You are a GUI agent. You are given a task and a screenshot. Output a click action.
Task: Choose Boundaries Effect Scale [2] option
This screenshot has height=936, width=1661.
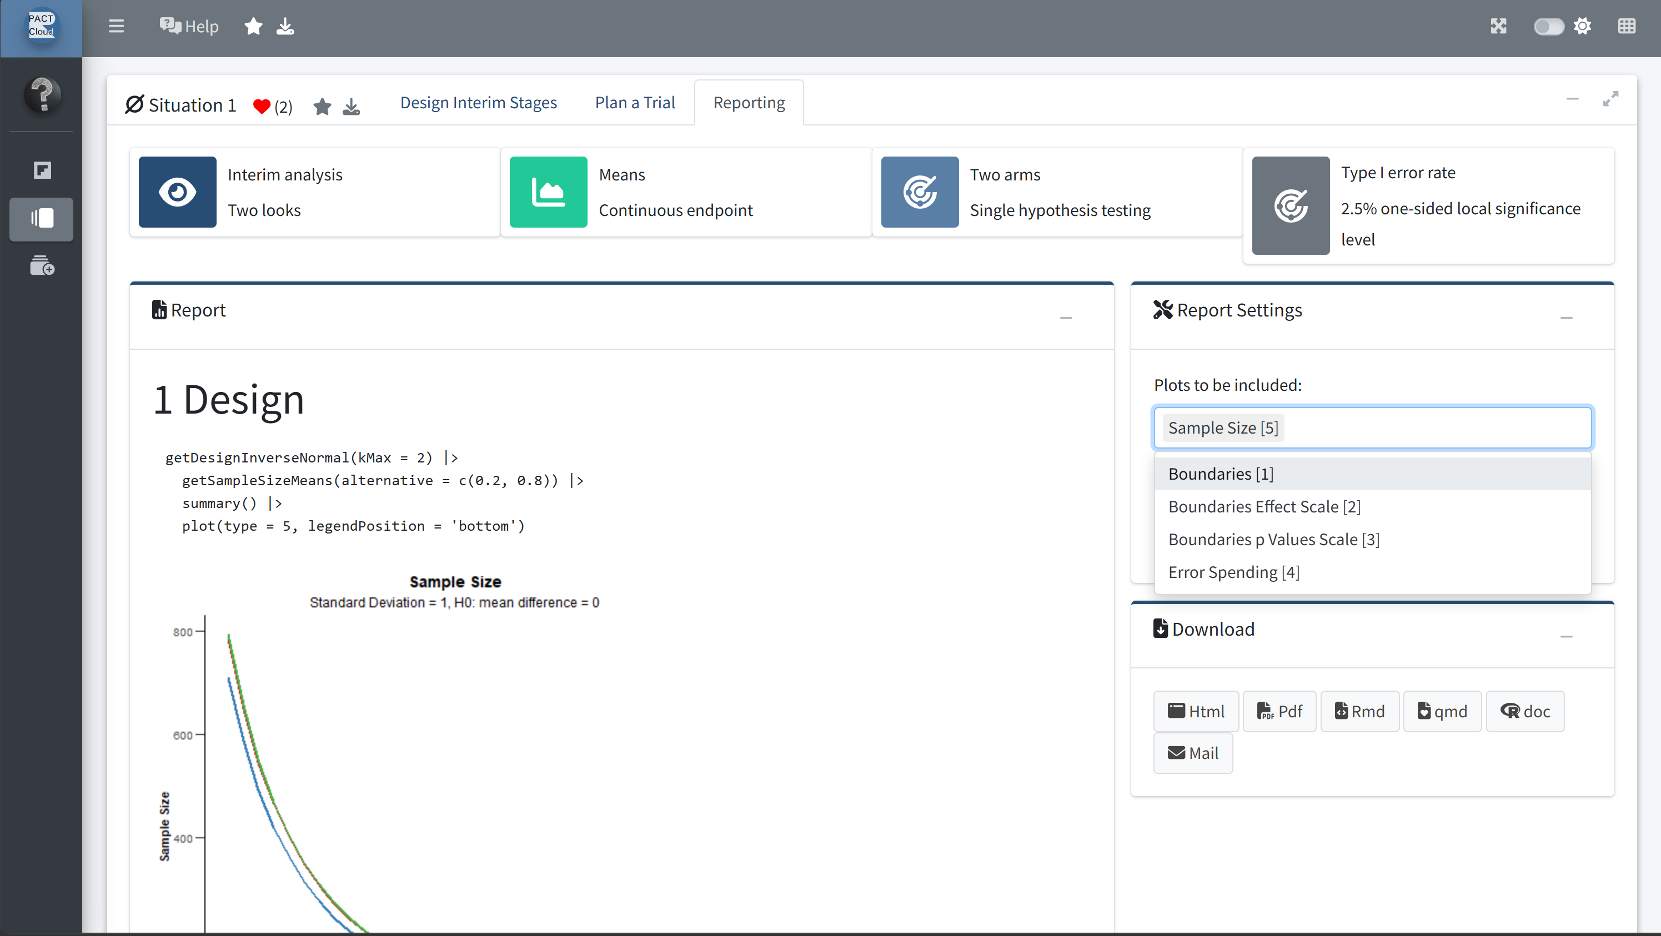[1373, 507]
